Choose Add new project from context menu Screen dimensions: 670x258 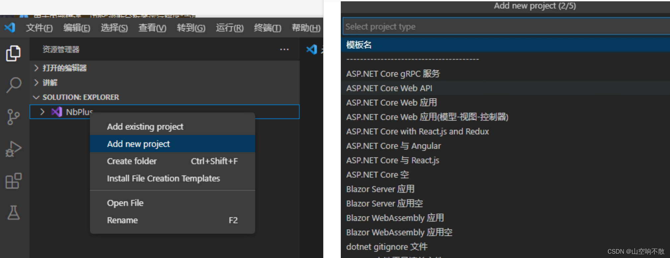coord(173,144)
